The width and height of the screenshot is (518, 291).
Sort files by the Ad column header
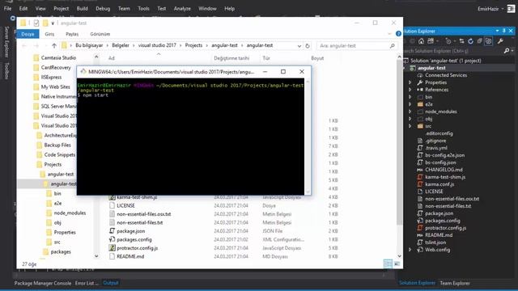pos(112,58)
